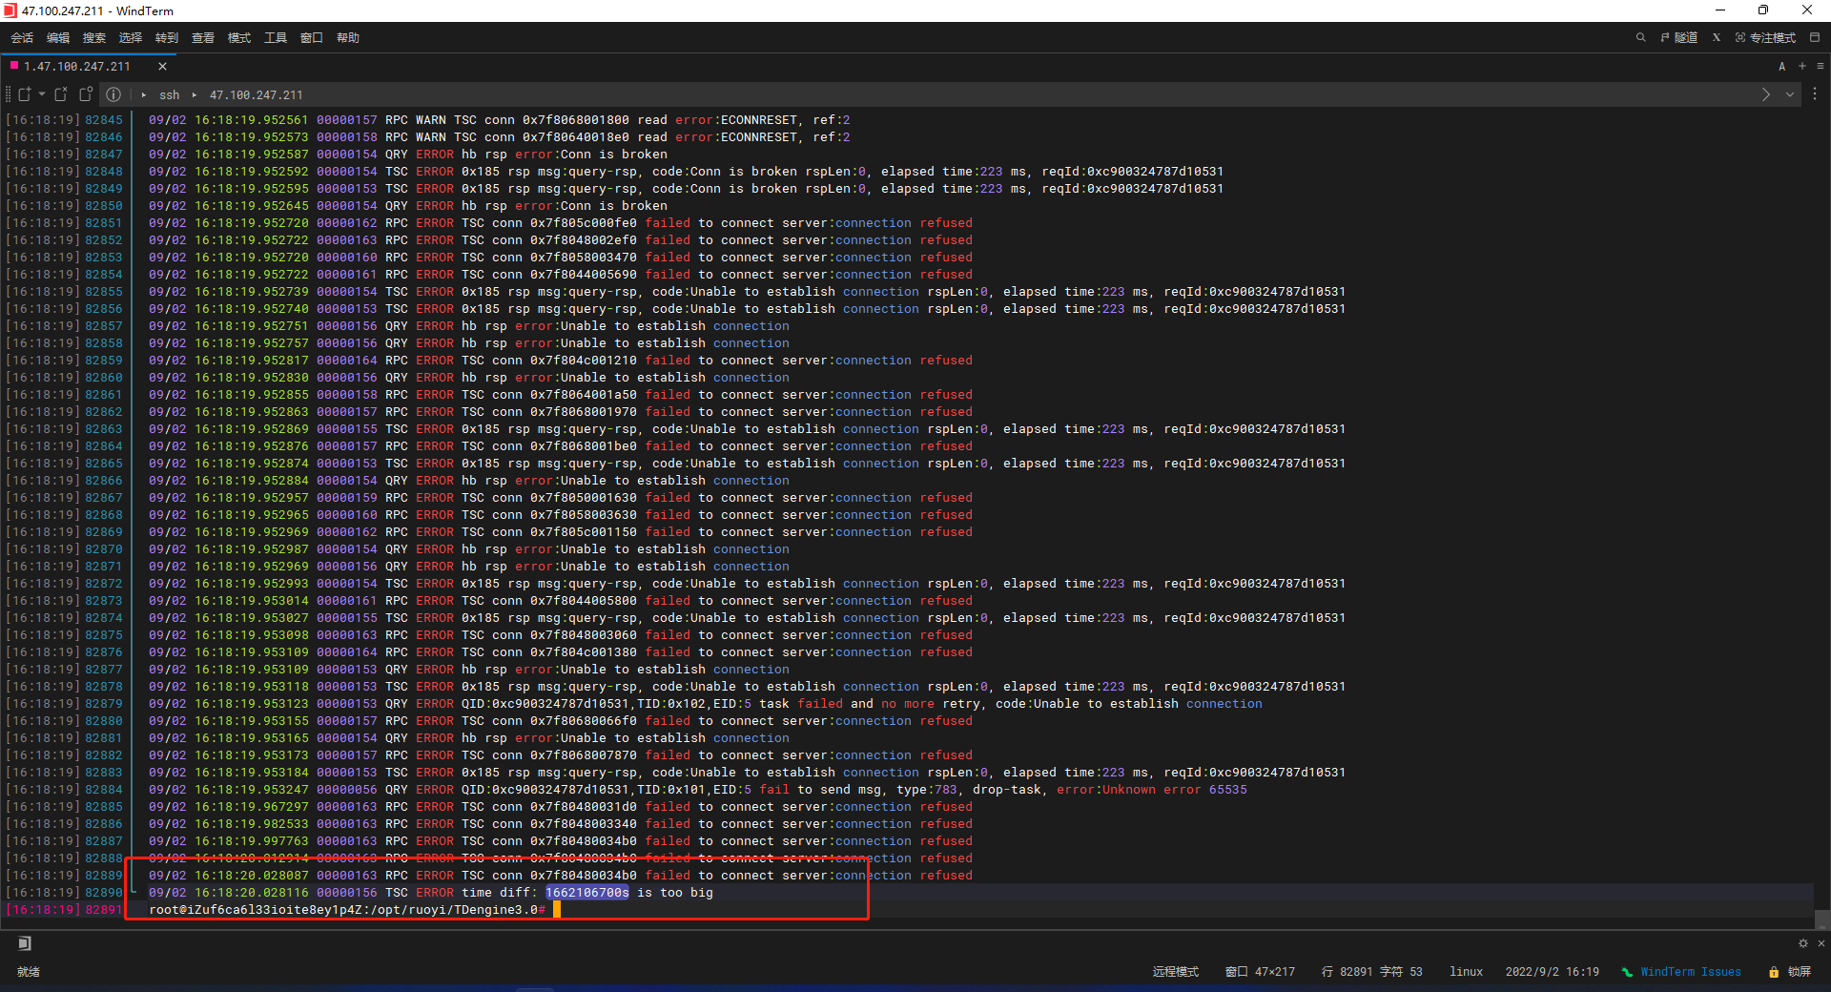
Task: Open the 搜索 (Search) menu
Action: (94, 38)
